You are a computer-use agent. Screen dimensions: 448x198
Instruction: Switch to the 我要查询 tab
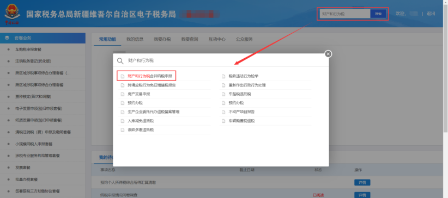pos(190,39)
